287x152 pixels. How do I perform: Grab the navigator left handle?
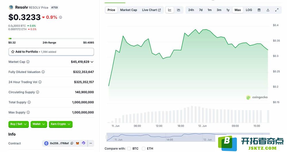tap(106, 137)
